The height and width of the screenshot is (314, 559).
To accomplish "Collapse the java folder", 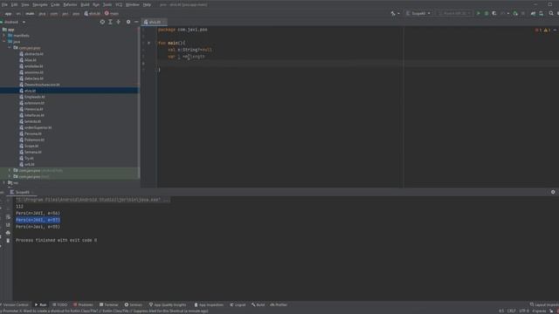I will point(3,42).
